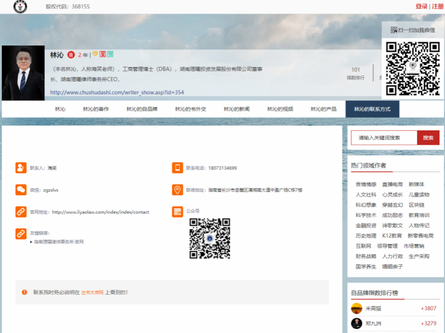Screen dimensions: 445x333
Task: Click the red badge beside 林沁's name
Action: pos(71,55)
